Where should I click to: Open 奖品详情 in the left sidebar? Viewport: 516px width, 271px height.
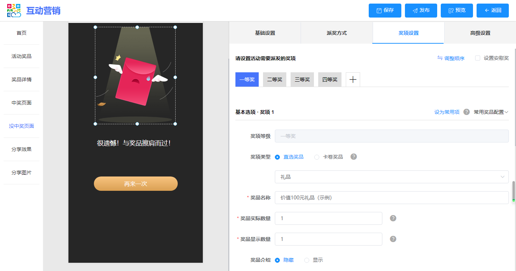[x=21, y=79]
